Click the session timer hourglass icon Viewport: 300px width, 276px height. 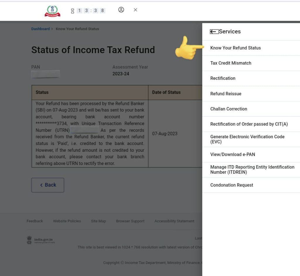tap(72, 11)
